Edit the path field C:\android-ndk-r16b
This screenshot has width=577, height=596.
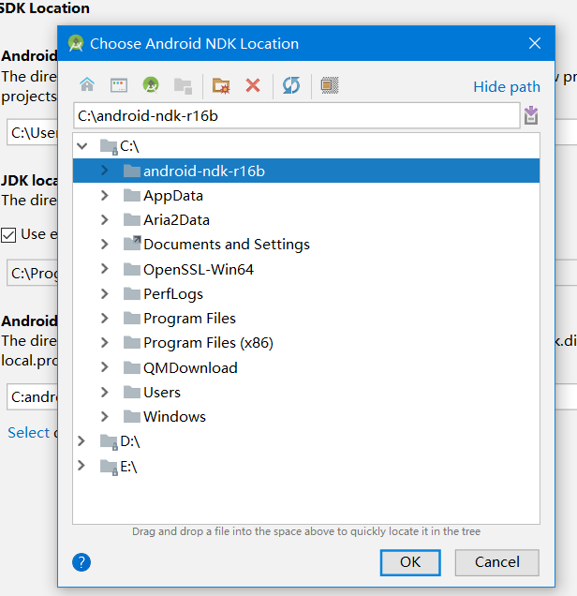(296, 115)
